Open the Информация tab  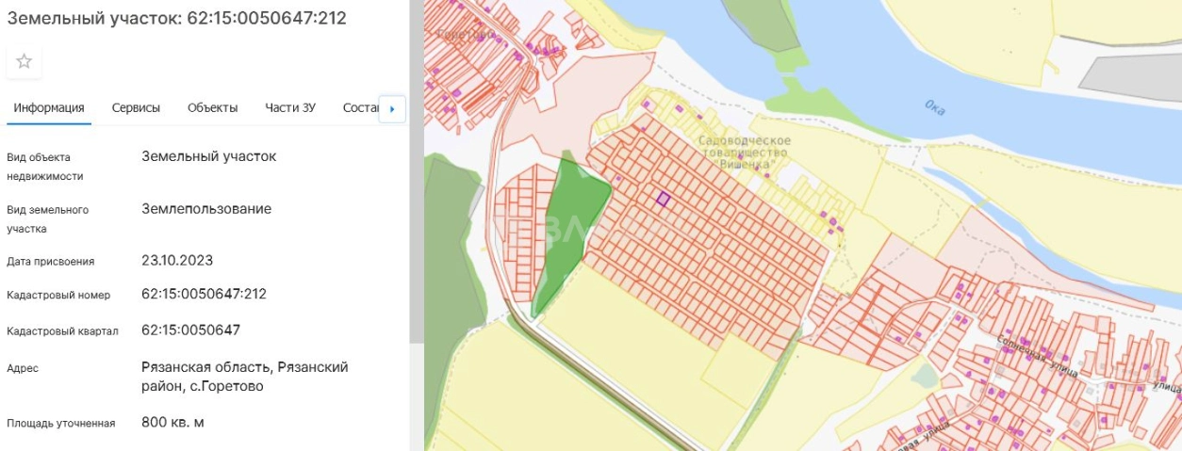pyautogui.click(x=49, y=107)
